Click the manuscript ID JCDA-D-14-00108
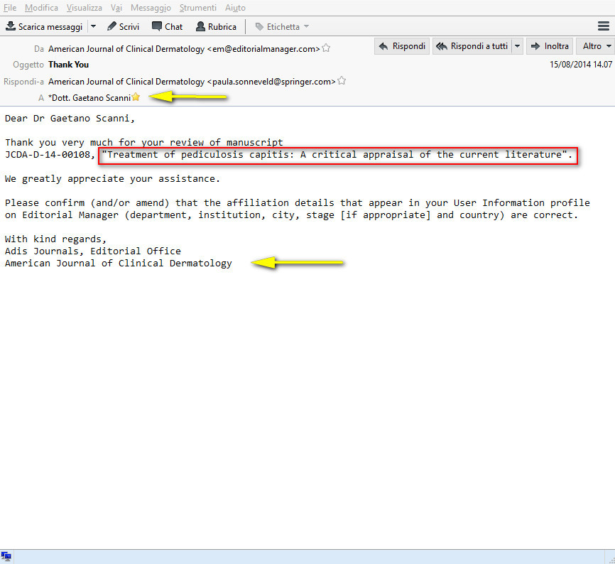The image size is (615, 564). pyautogui.click(x=48, y=155)
